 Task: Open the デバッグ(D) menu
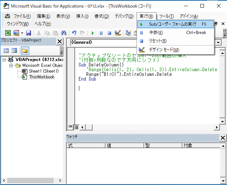(124, 16)
